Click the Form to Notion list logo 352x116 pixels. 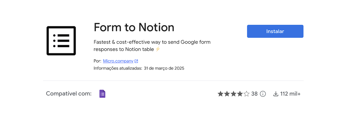[61, 41]
